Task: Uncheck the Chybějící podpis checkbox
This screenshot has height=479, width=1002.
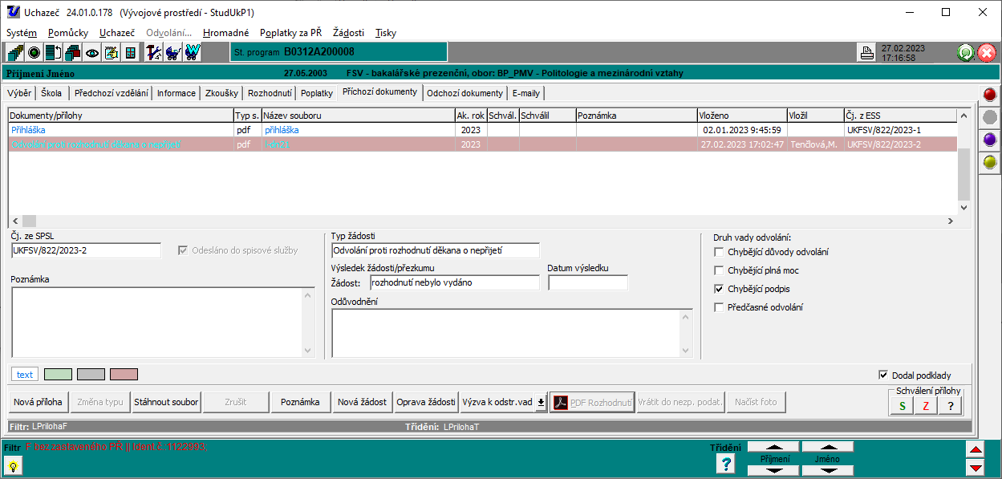Action: click(x=719, y=289)
